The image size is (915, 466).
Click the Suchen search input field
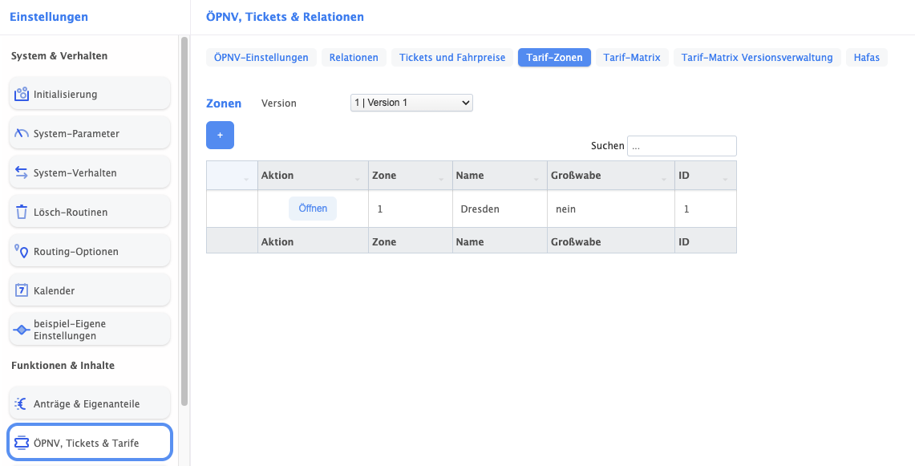pos(682,146)
